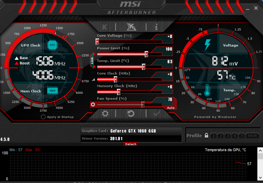
Task: Click the graph scrollbar down arrow
Action: click(260, 177)
